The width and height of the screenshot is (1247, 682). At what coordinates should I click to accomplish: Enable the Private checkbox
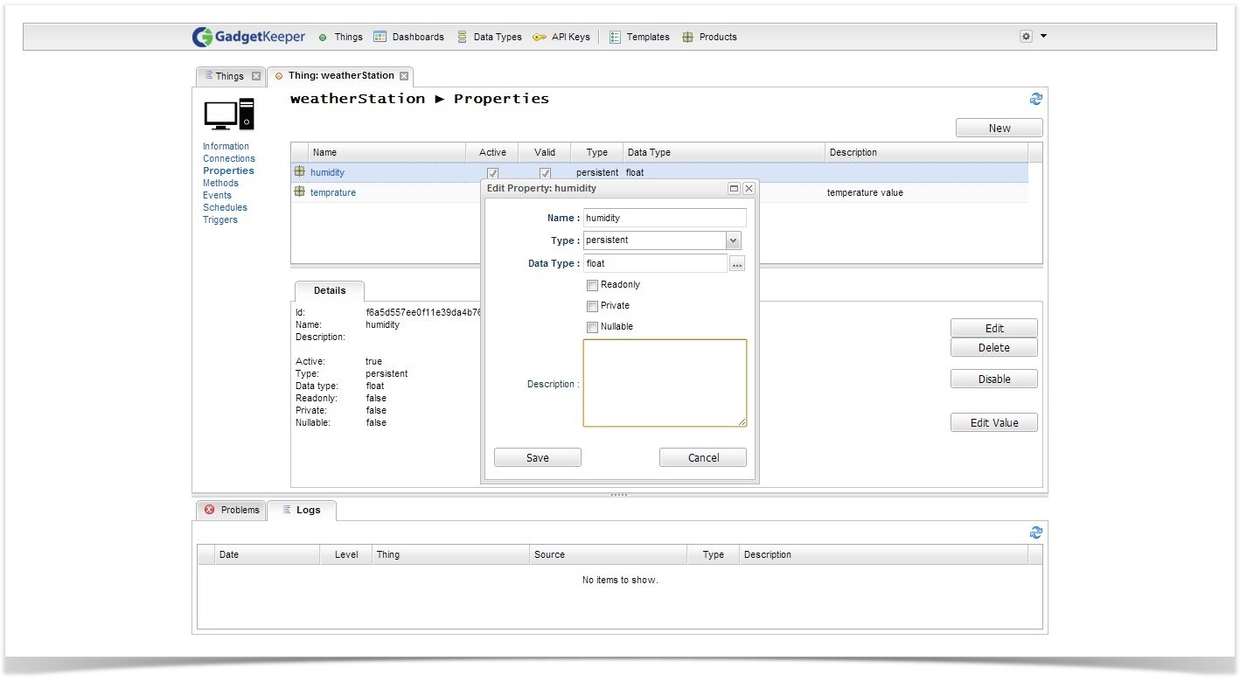[x=593, y=306]
